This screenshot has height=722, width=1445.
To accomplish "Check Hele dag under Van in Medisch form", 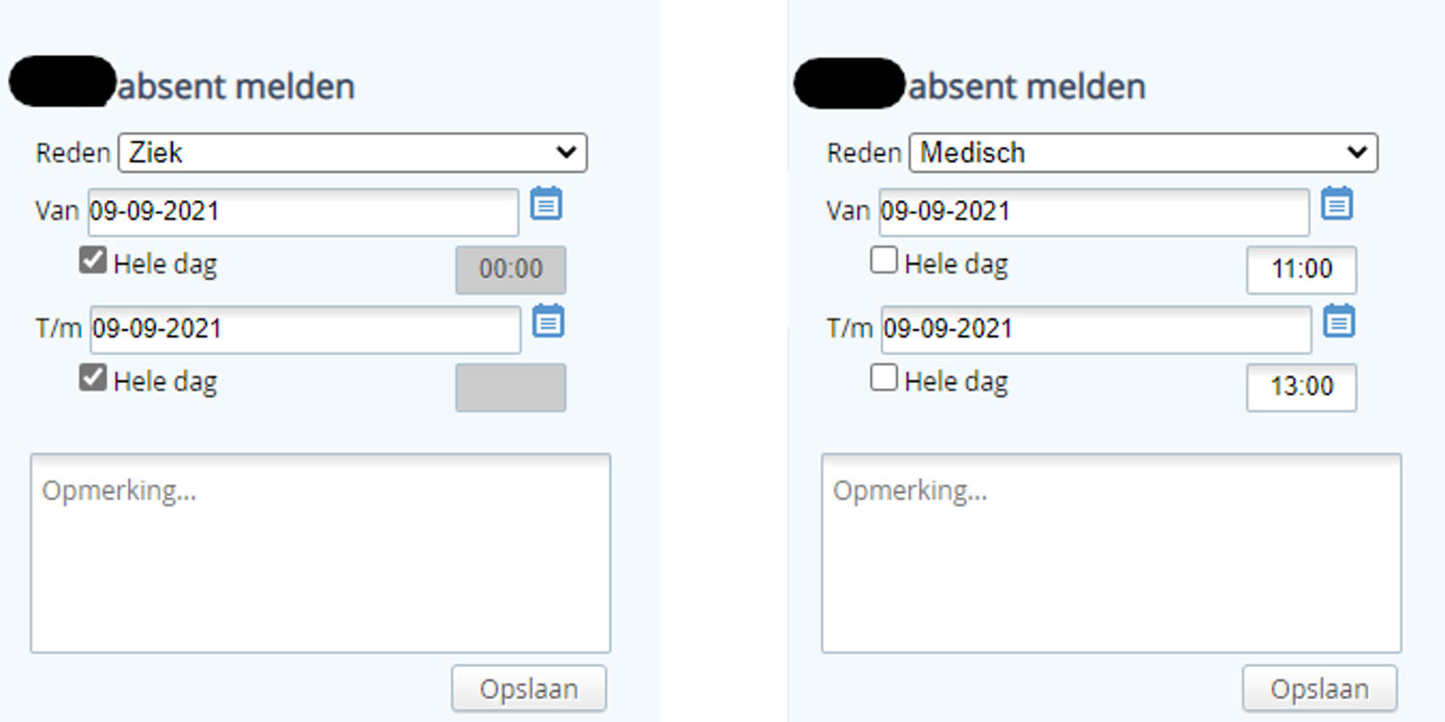I will click(x=883, y=261).
